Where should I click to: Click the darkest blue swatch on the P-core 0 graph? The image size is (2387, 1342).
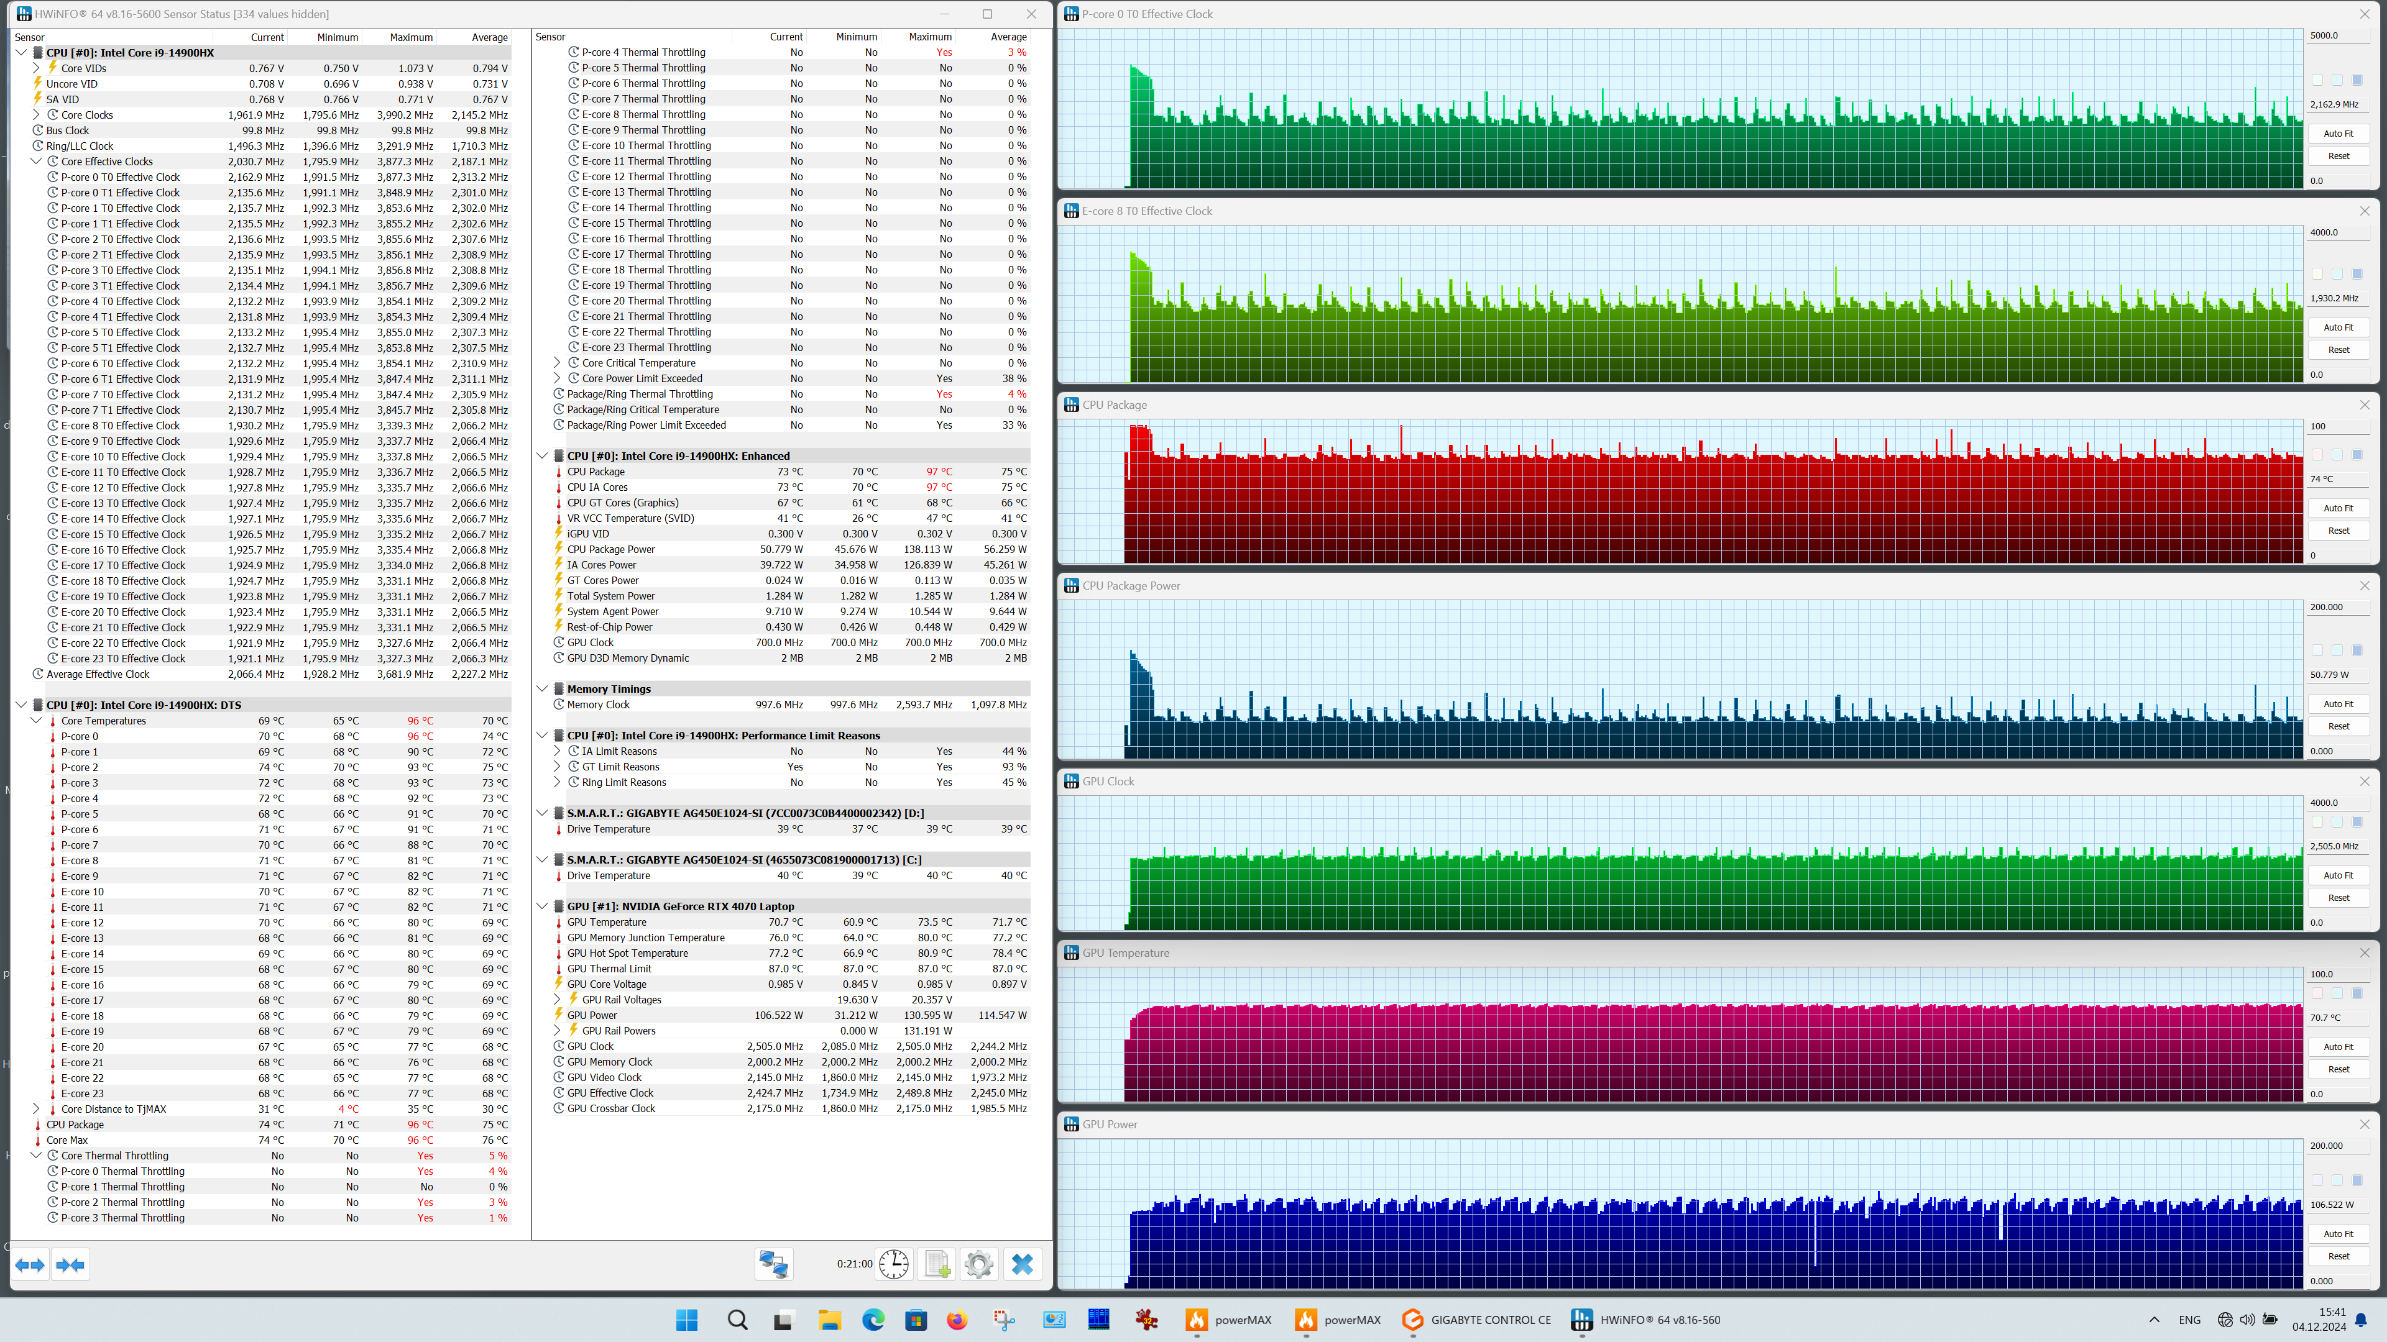coord(2357,80)
